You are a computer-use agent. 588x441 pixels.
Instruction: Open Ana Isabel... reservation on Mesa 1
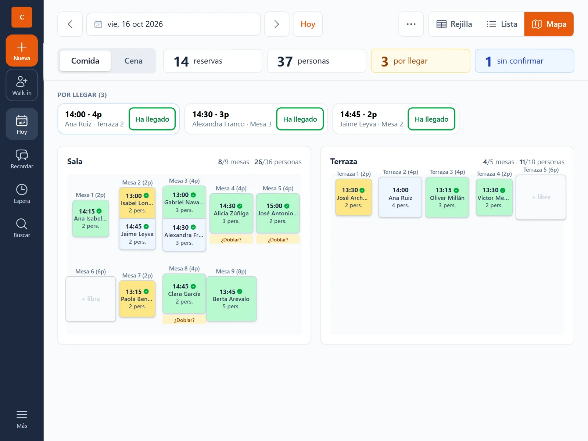(90, 218)
